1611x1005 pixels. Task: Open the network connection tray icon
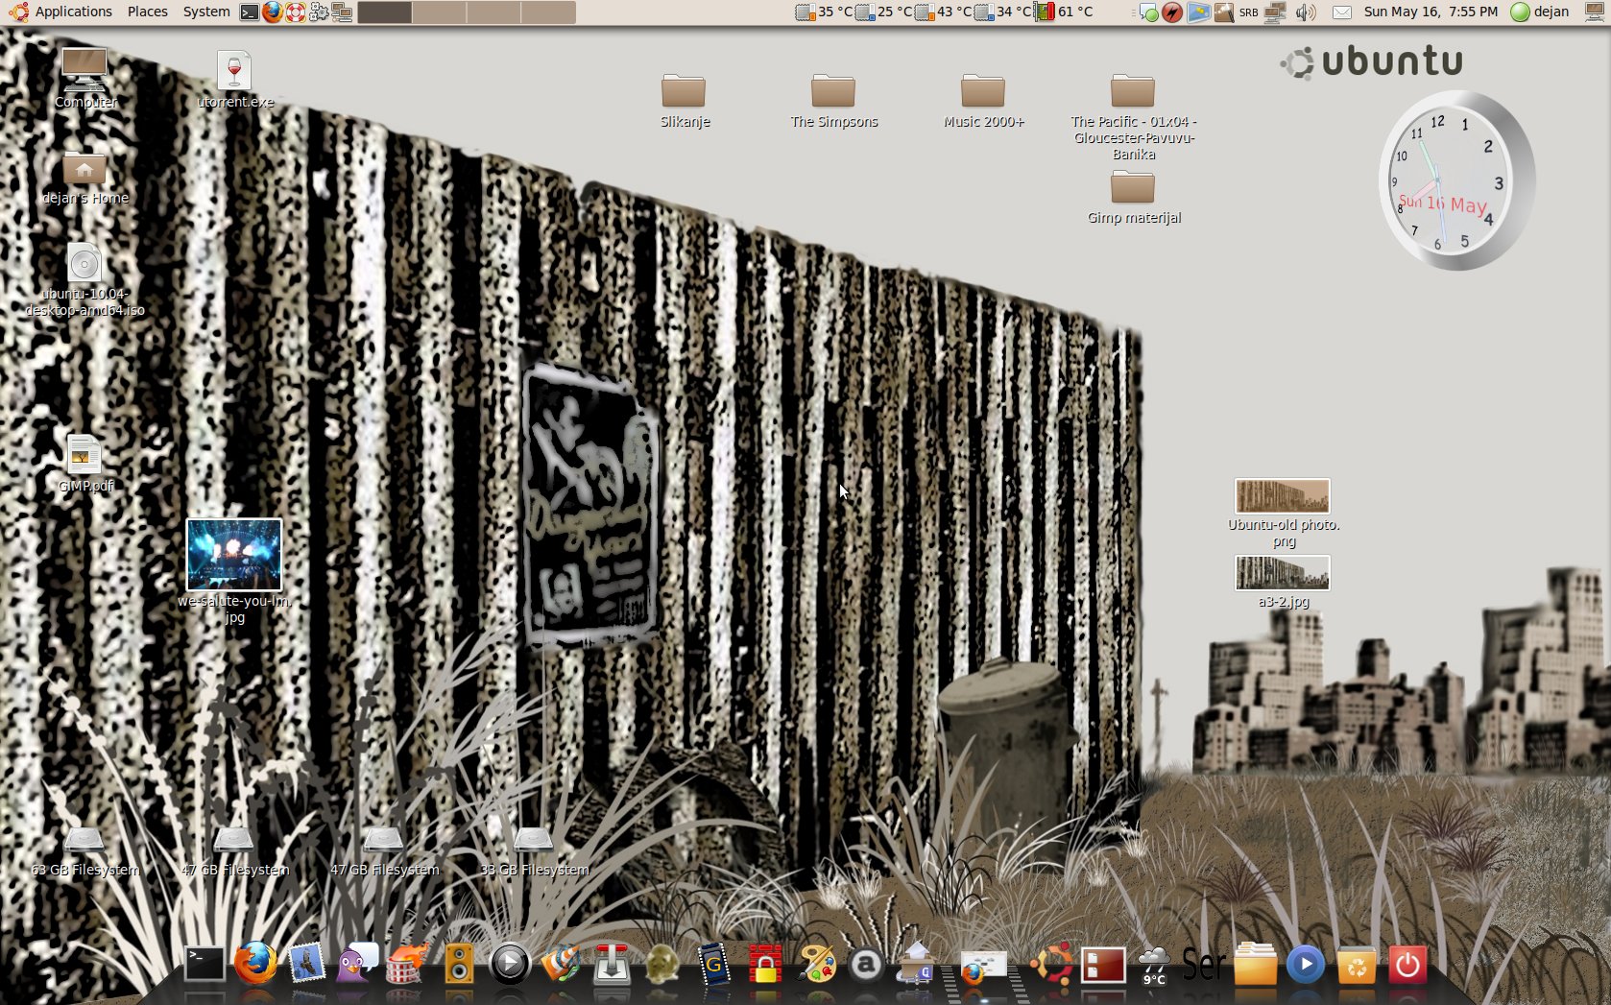click(x=1275, y=12)
